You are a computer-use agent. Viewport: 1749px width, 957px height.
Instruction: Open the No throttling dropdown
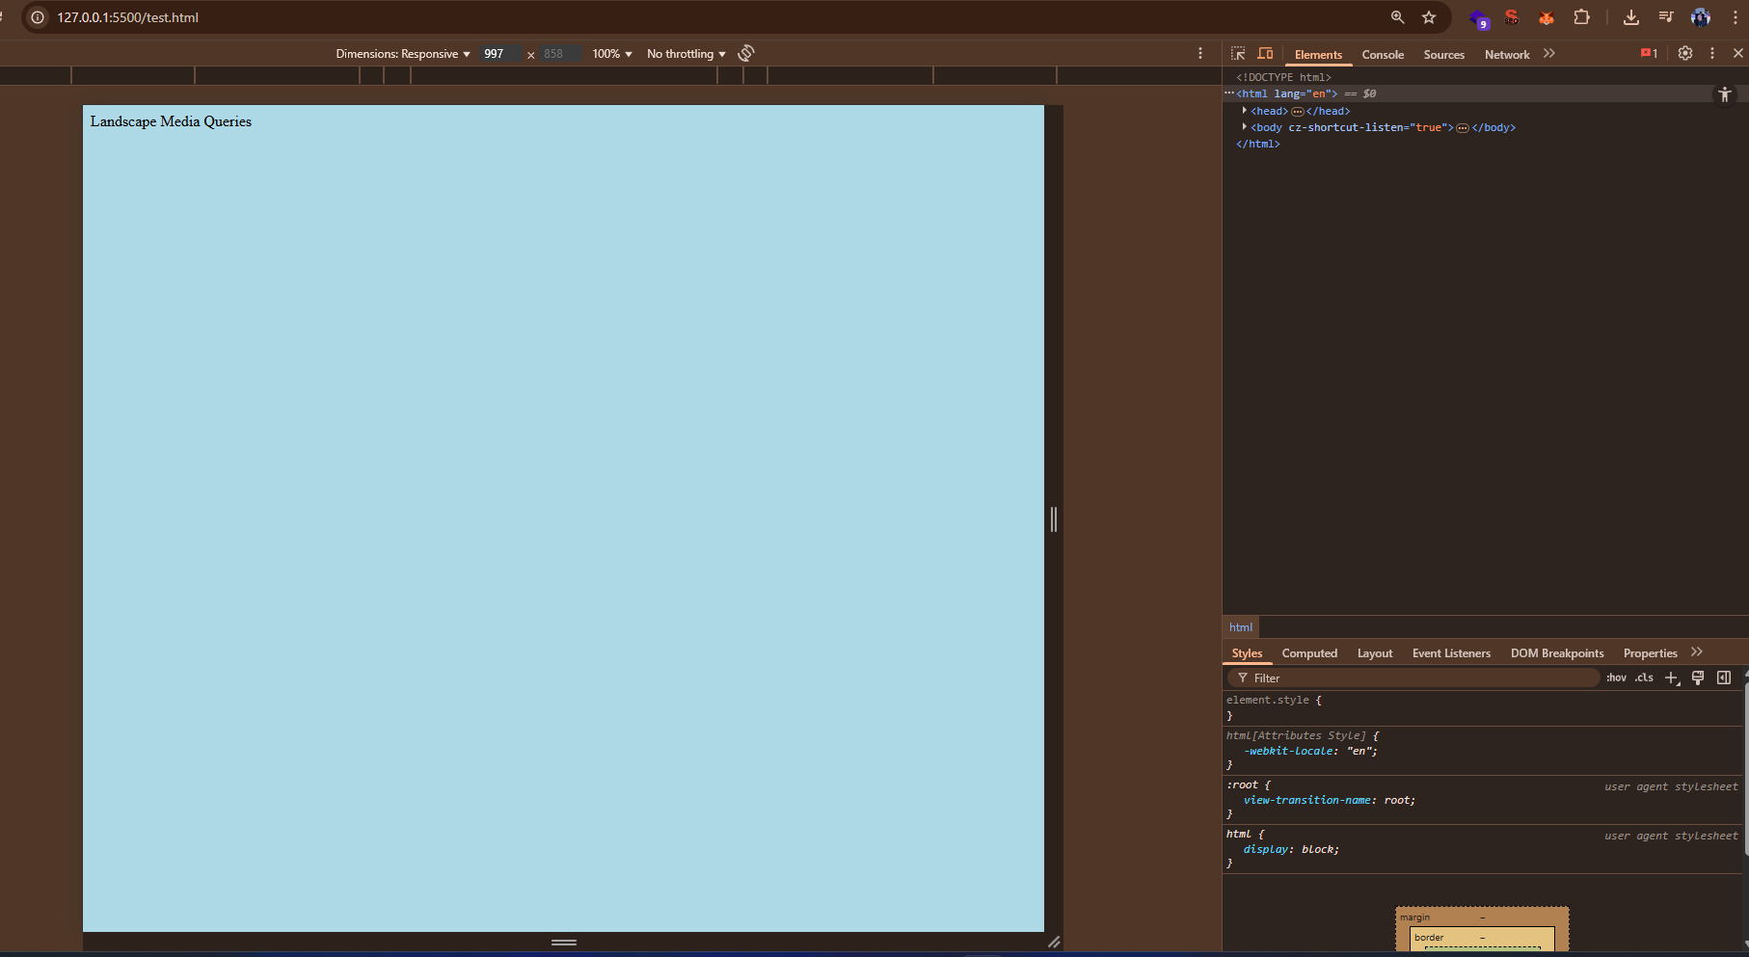[685, 54]
